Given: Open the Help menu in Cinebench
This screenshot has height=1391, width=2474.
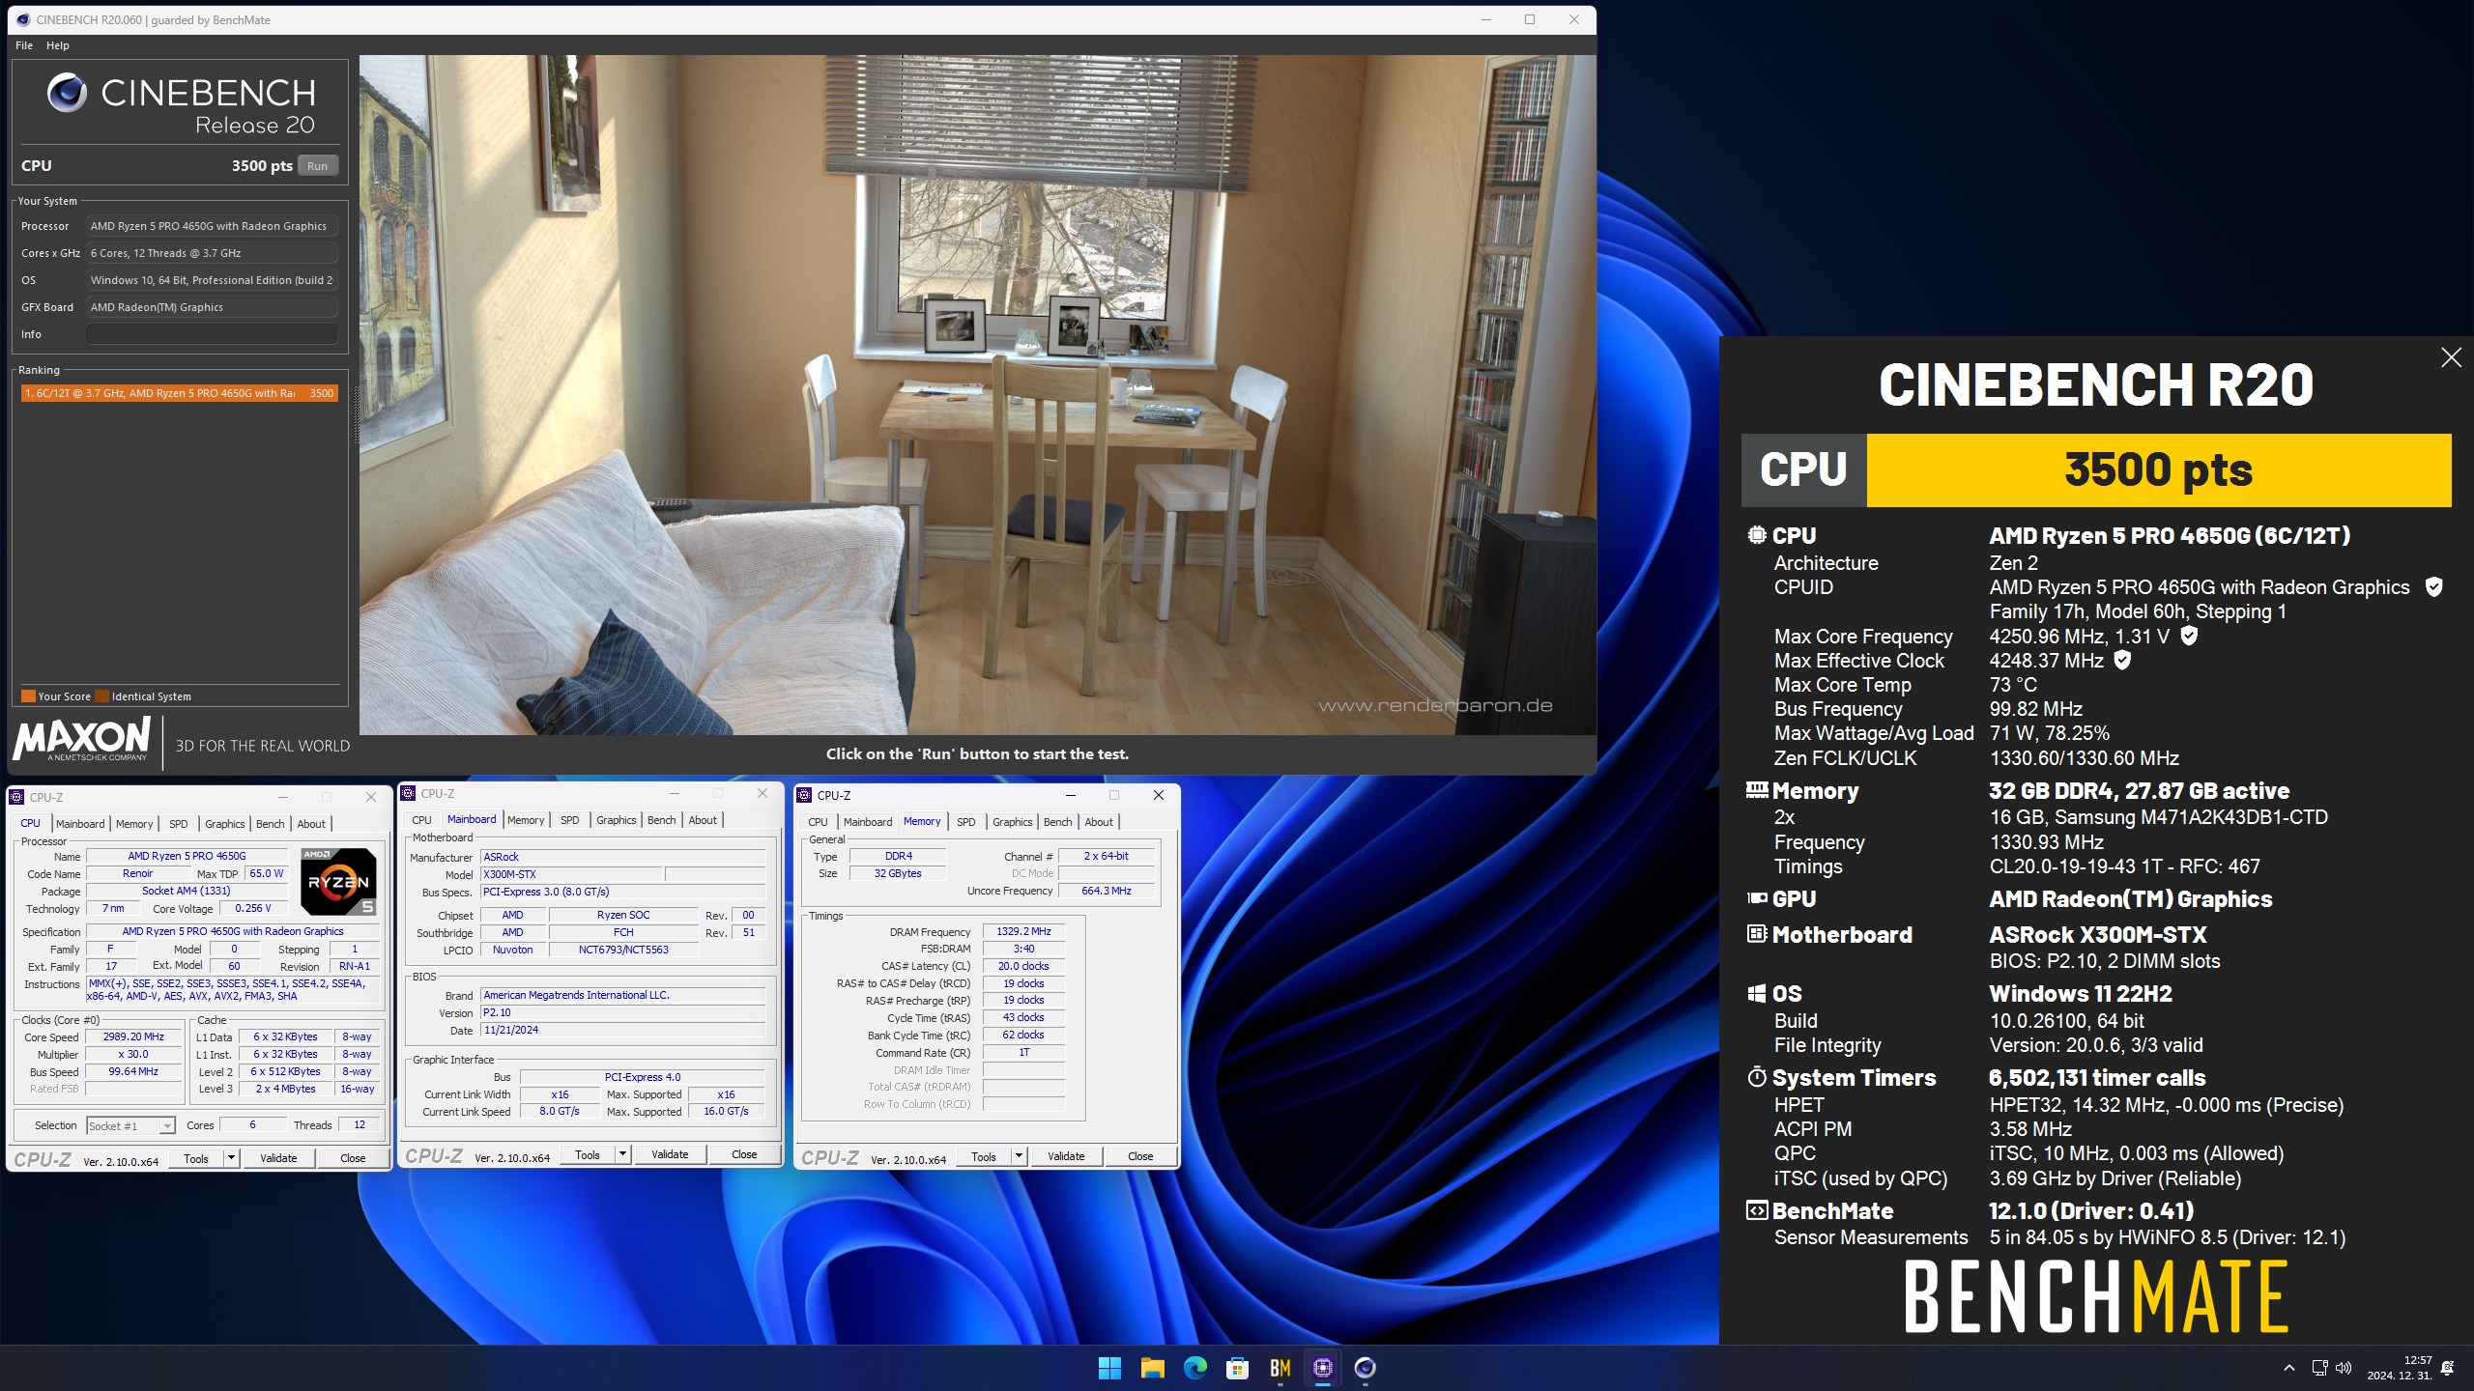Looking at the screenshot, I should tap(58, 45).
